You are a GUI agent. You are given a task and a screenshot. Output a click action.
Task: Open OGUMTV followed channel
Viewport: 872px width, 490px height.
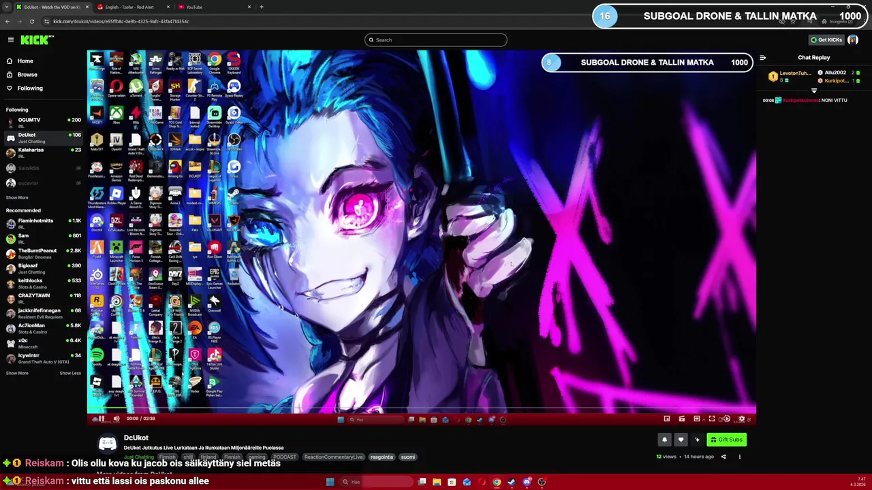click(x=43, y=122)
